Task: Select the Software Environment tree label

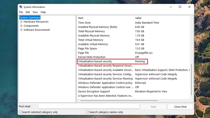Action: click(x=36, y=30)
